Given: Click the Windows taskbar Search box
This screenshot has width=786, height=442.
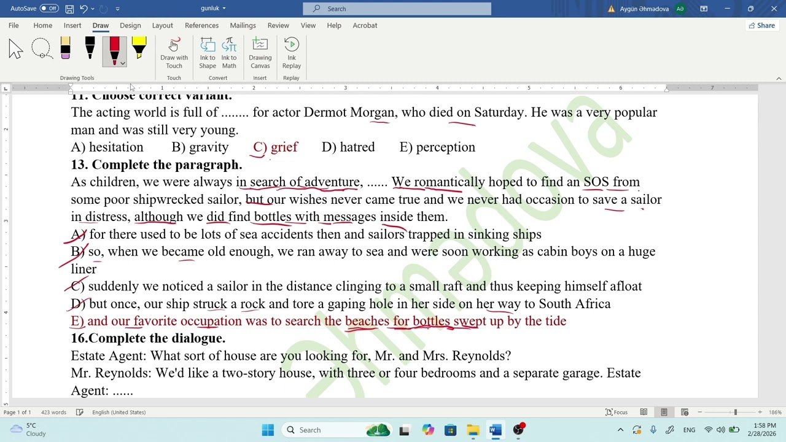Looking at the screenshot, I should [x=338, y=430].
